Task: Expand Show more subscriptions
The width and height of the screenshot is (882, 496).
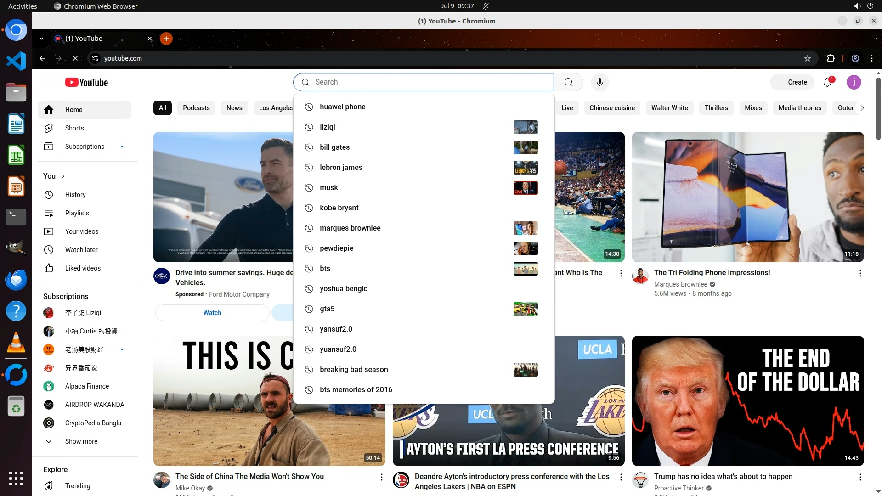Action: click(x=81, y=441)
